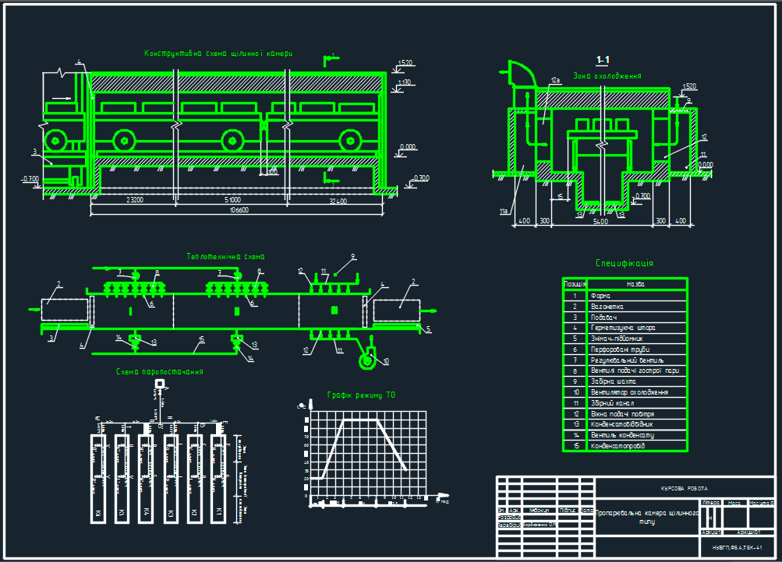Screen dimensions: 782x562
Task: Click the "11a" callout label
Action: tap(504, 212)
